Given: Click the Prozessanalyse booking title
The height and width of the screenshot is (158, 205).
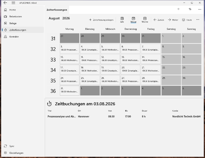Looking at the screenshot, I should coord(62,117).
